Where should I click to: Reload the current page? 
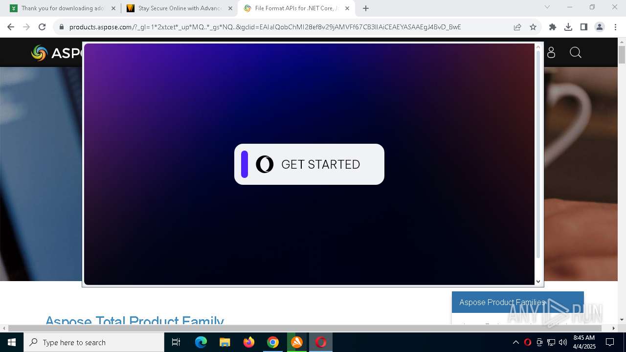[42, 27]
